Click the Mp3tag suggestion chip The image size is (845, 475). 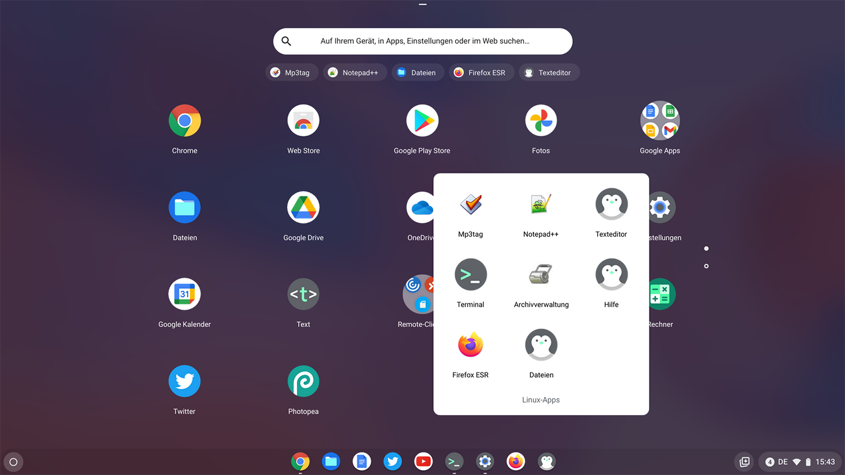292,73
